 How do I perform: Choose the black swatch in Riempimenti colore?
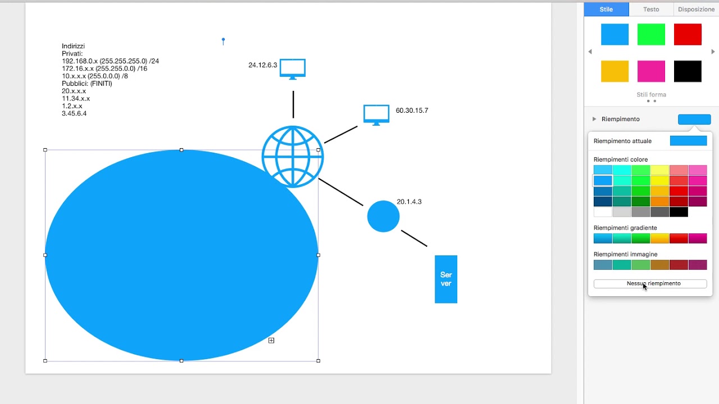point(679,212)
